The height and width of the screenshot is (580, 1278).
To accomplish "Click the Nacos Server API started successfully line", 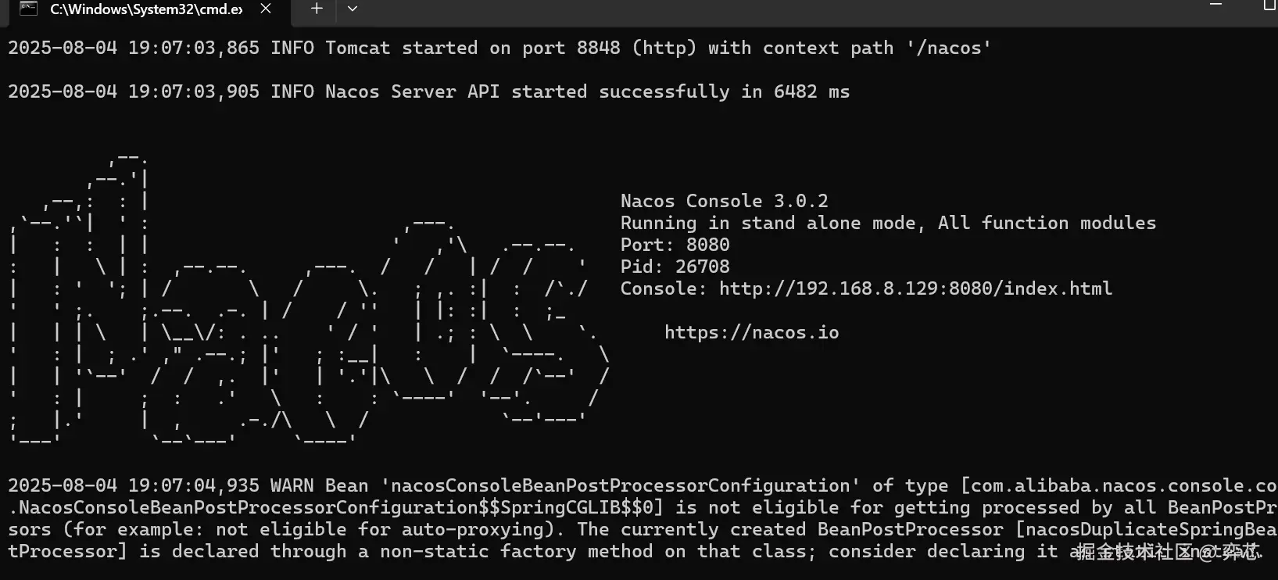I will [428, 91].
